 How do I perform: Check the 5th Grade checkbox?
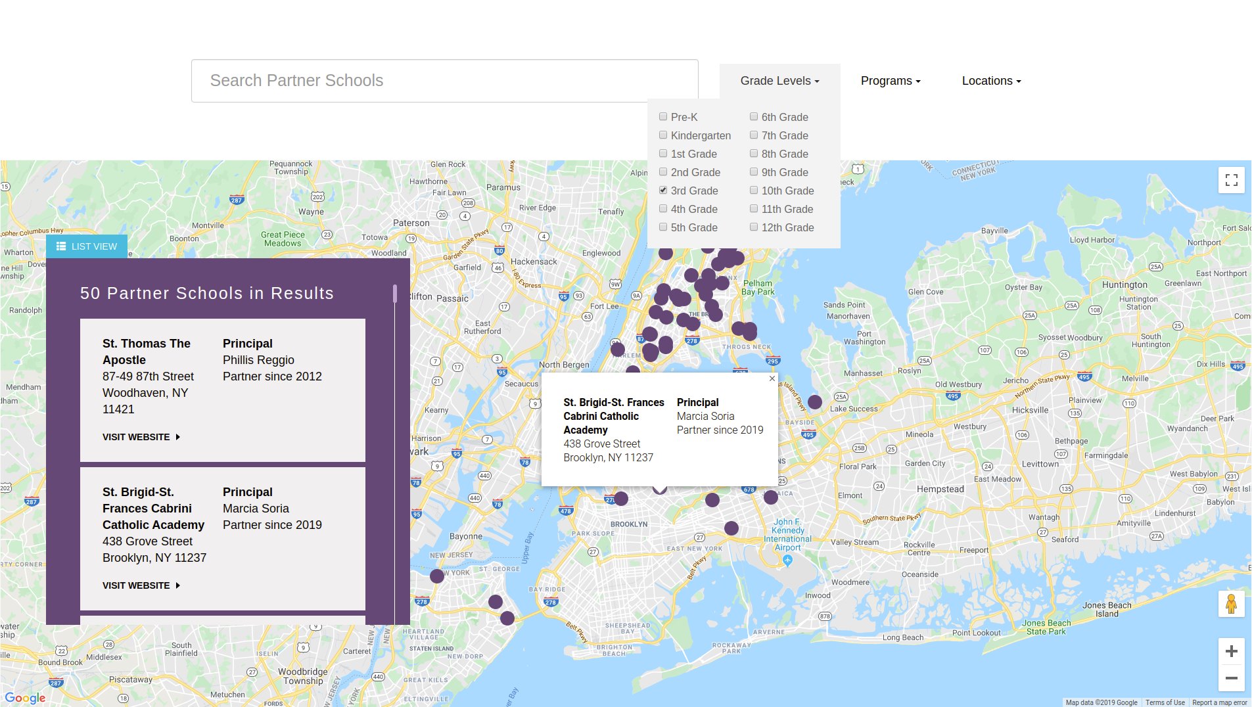663,227
